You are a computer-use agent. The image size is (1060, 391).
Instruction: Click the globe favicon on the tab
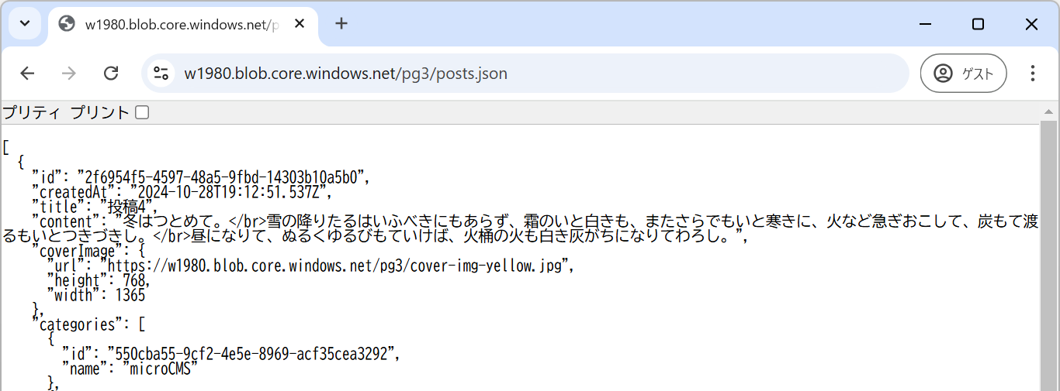click(x=67, y=24)
